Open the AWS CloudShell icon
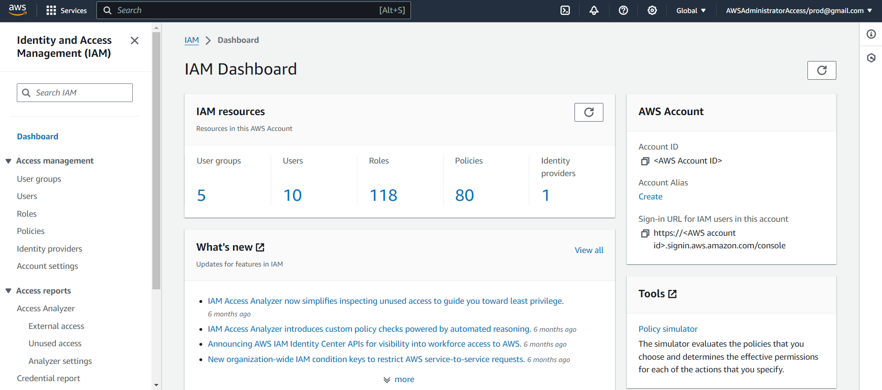 [x=565, y=10]
